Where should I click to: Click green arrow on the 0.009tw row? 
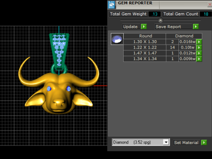click(x=199, y=59)
